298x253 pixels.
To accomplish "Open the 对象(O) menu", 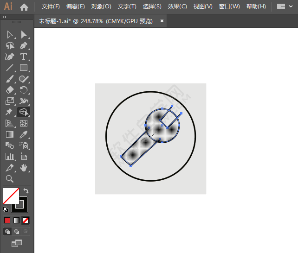I will [x=101, y=6].
